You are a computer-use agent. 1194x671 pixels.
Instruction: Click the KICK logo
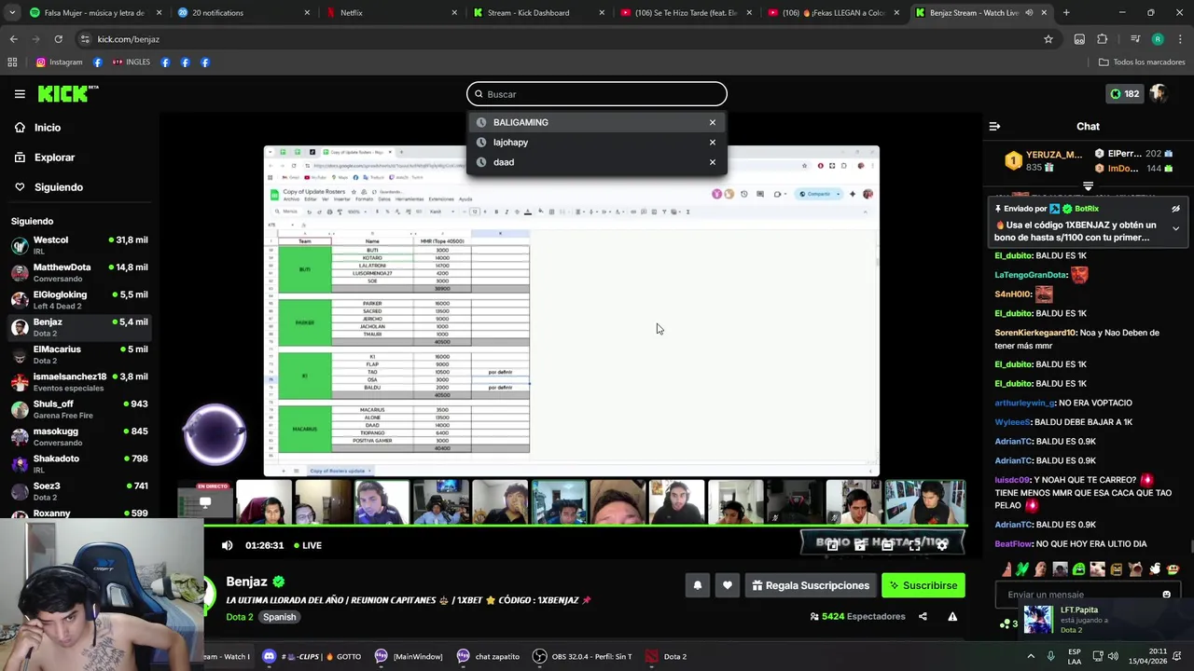coord(68,93)
